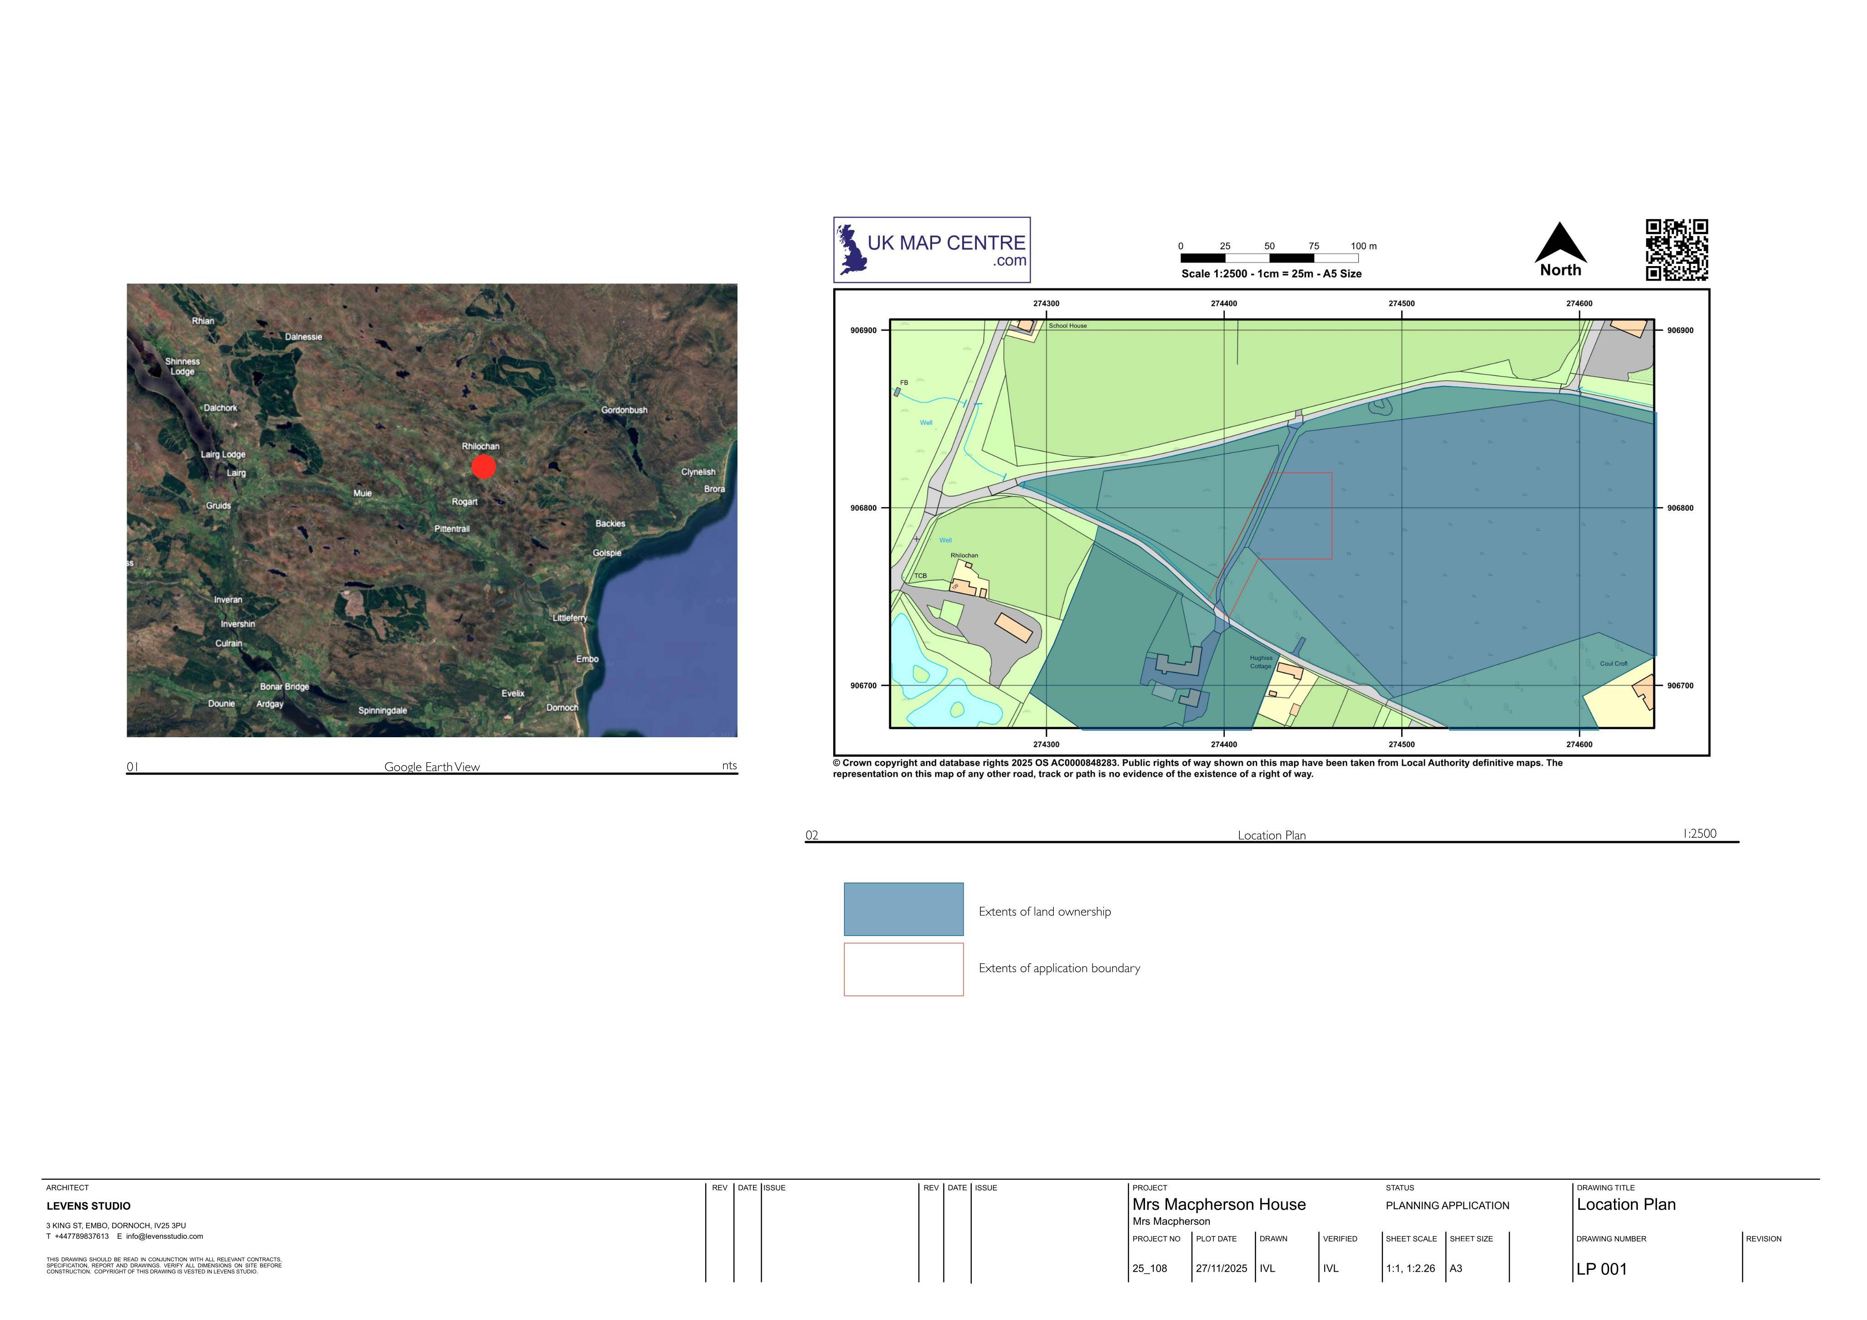1867x1320 pixels.
Task: Click the Google Earth View satellite image
Action: point(432,510)
